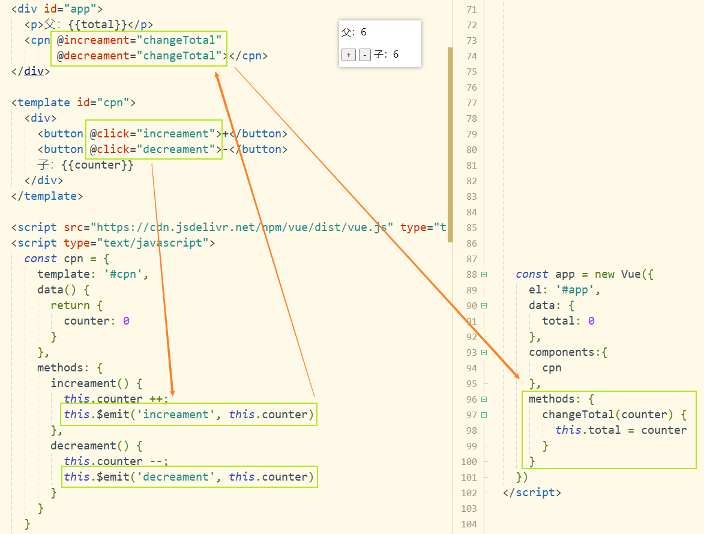
Task: Click '<p>父: {{total}}</p>' line
Action: 88,24
